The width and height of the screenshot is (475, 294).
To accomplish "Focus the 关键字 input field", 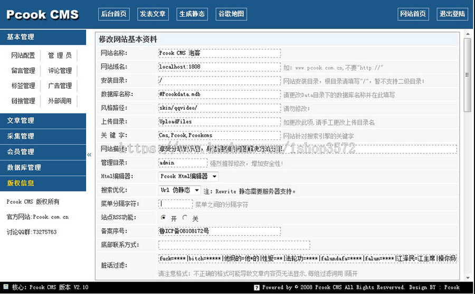I will coord(220,135).
